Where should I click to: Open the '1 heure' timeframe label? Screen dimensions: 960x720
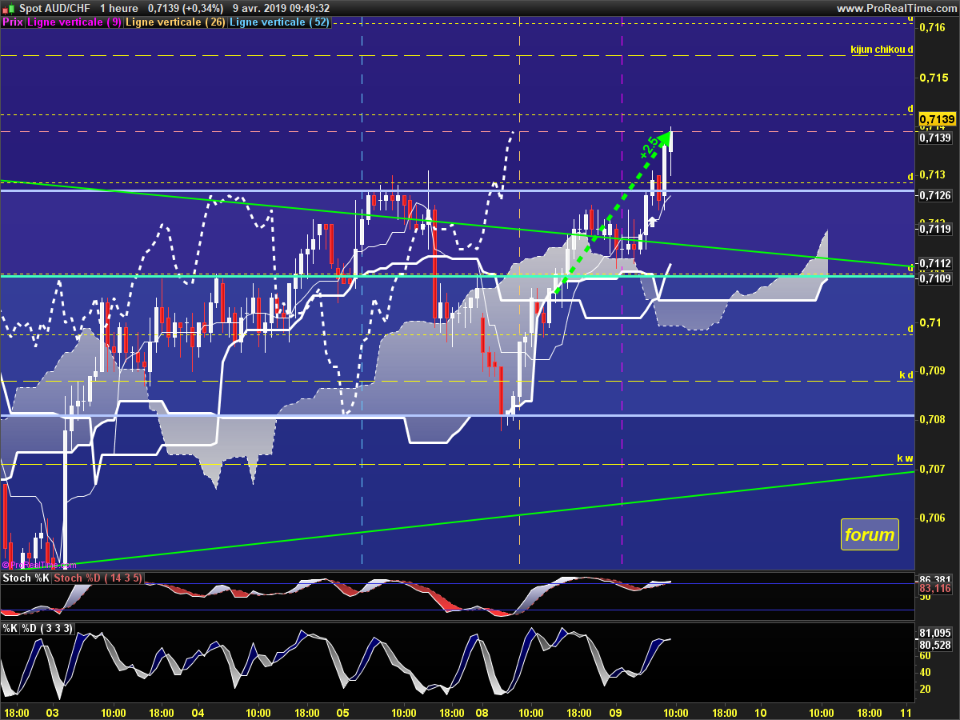(119, 8)
